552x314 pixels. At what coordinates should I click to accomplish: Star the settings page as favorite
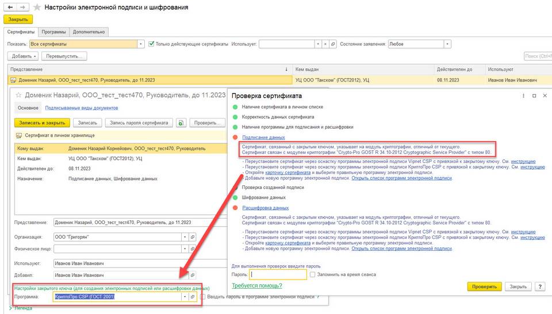tap(37, 7)
